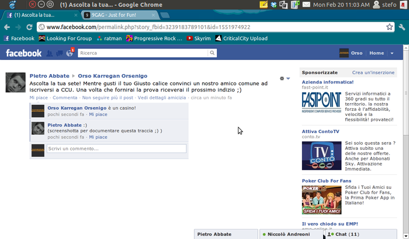Open Azienda informatica! ad title
This screenshot has height=239, width=409.
click(x=328, y=82)
